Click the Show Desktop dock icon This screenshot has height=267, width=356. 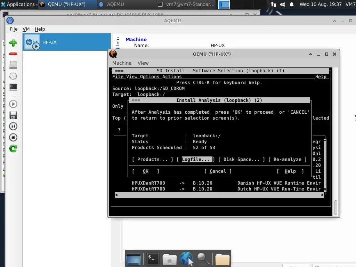[133, 259]
